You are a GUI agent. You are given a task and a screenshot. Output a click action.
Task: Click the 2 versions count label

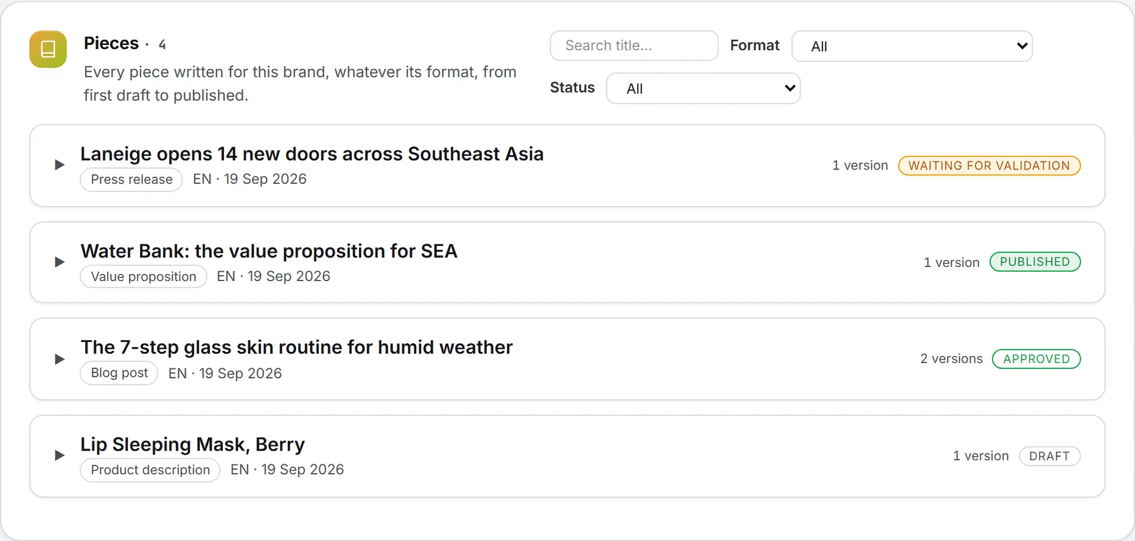(x=951, y=359)
